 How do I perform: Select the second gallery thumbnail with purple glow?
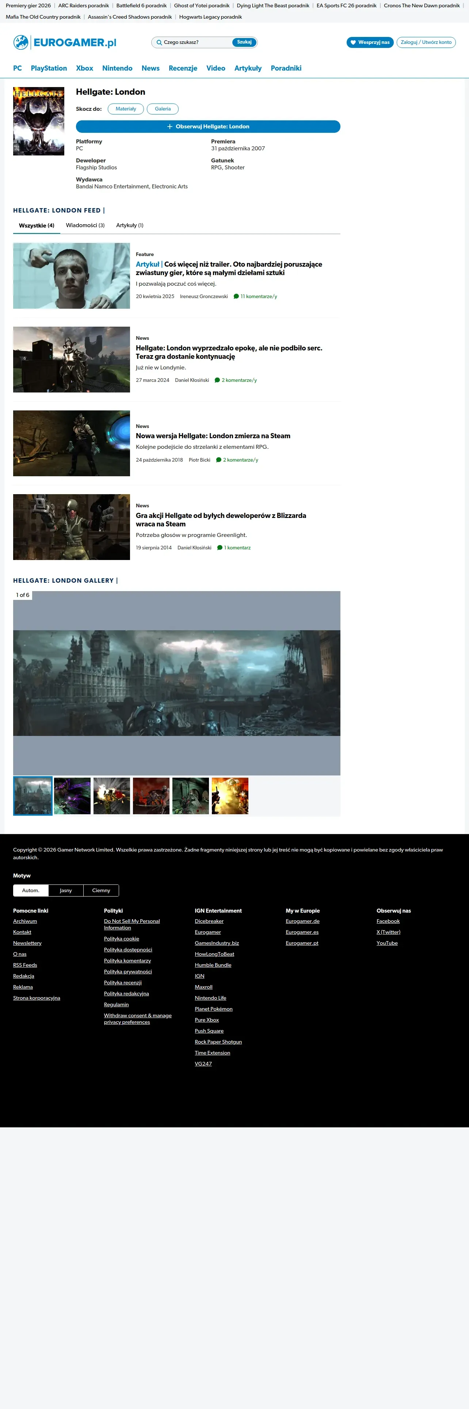72,796
